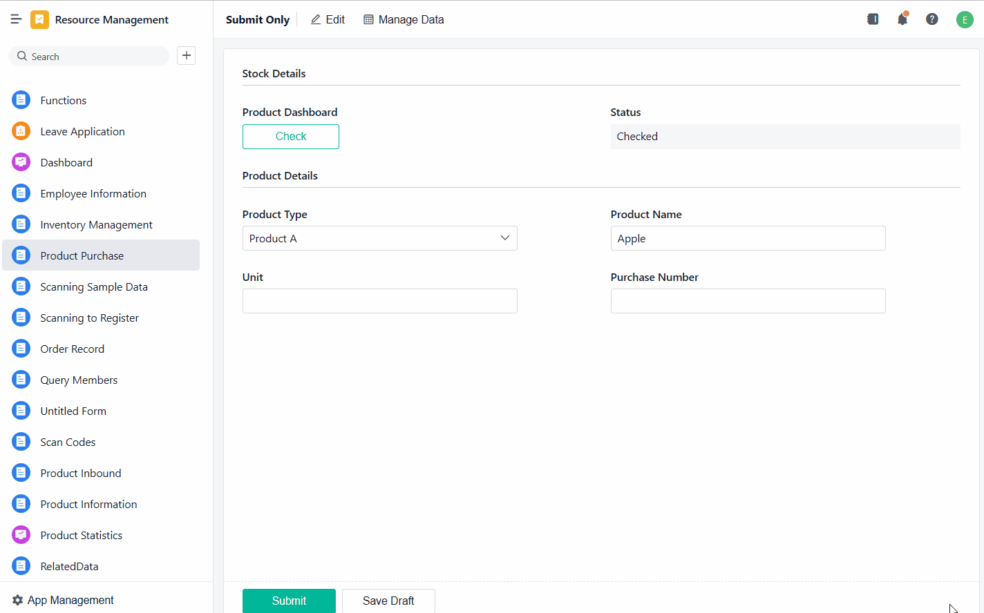Open the help question mark icon
Screen dimensions: 984x613
click(932, 19)
